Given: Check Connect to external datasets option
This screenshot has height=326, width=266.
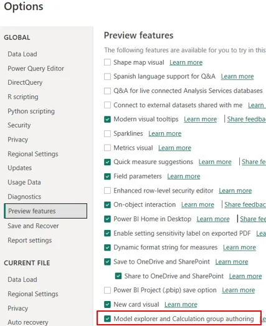Looking at the screenshot, I should pyautogui.click(x=107, y=105).
